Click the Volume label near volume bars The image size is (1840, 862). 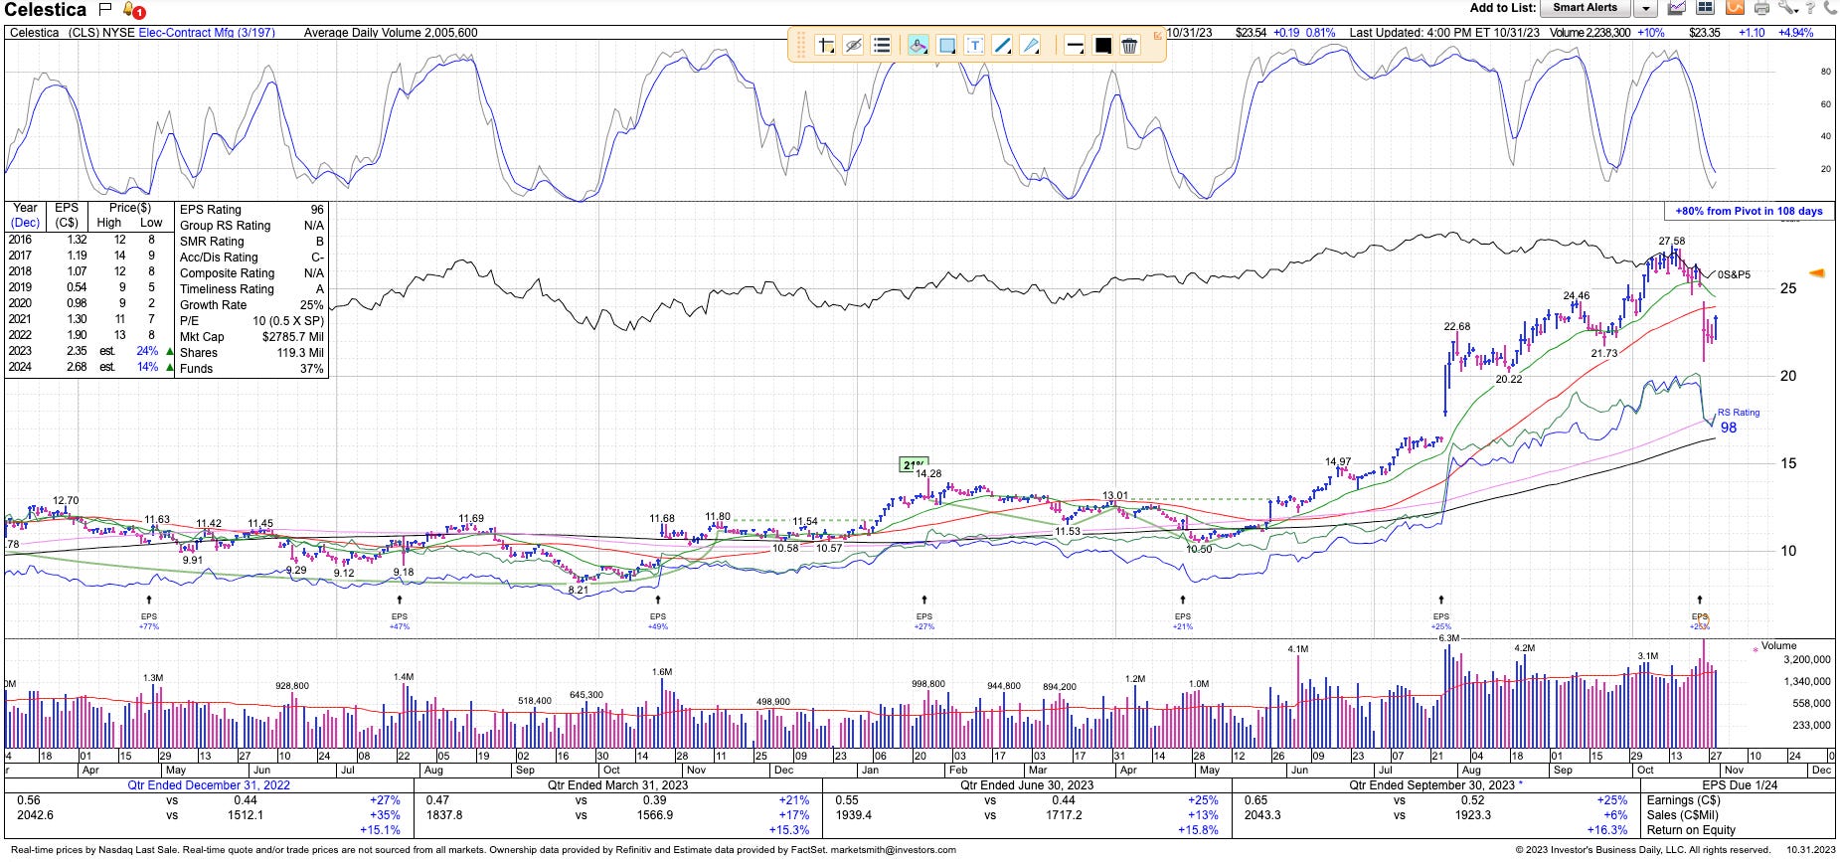(x=1778, y=646)
